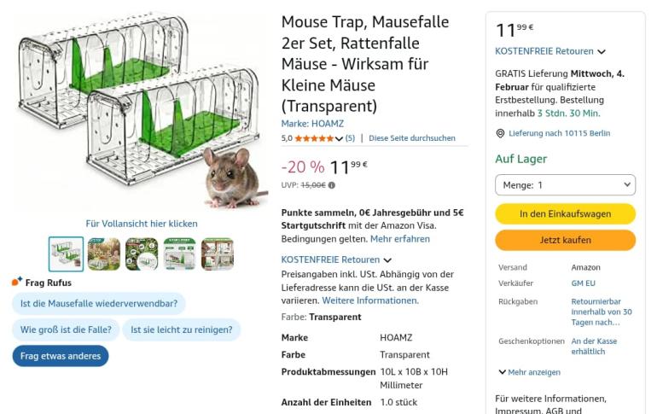657x414 pixels.
Task: Expand KOSTENFREIE Retouren in the buy box
Action: (x=602, y=52)
